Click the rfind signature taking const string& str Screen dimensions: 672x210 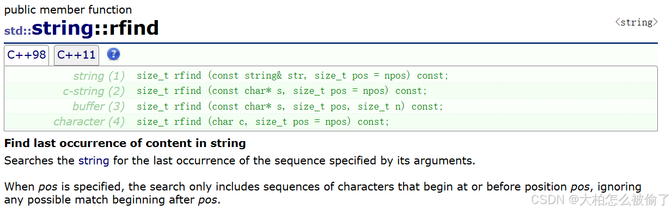click(x=292, y=76)
